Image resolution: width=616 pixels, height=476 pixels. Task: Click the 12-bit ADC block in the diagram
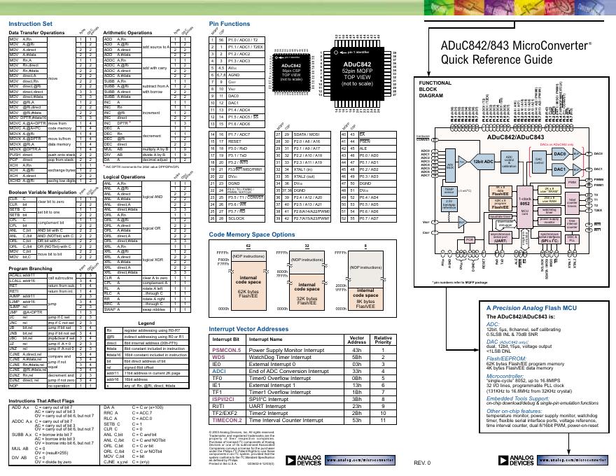pyautogui.click(x=482, y=161)
